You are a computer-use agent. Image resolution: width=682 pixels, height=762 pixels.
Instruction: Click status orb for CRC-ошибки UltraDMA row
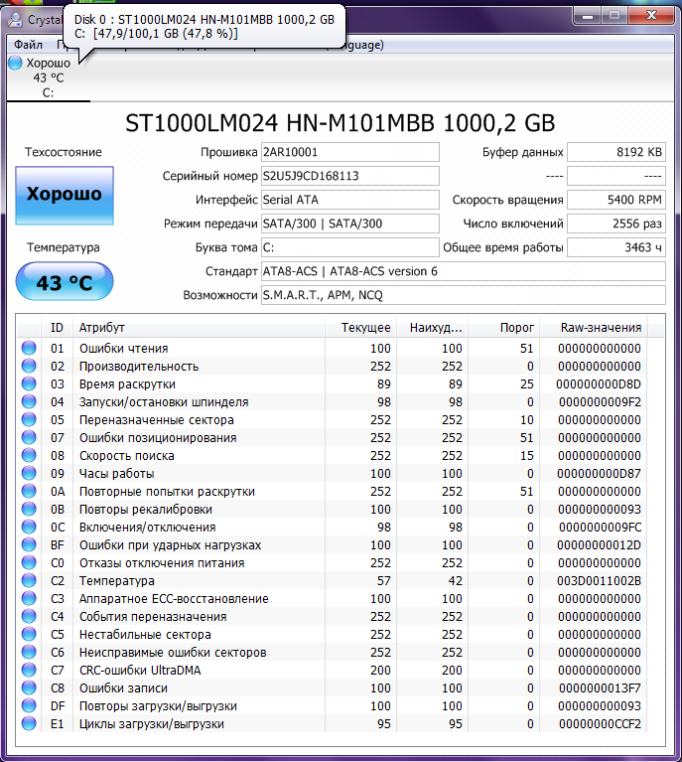point(29,671)
